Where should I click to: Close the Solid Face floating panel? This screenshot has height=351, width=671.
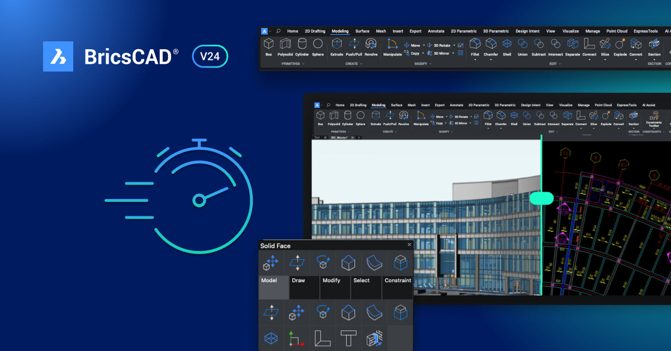pyautogui.click(x=409, y=244)
